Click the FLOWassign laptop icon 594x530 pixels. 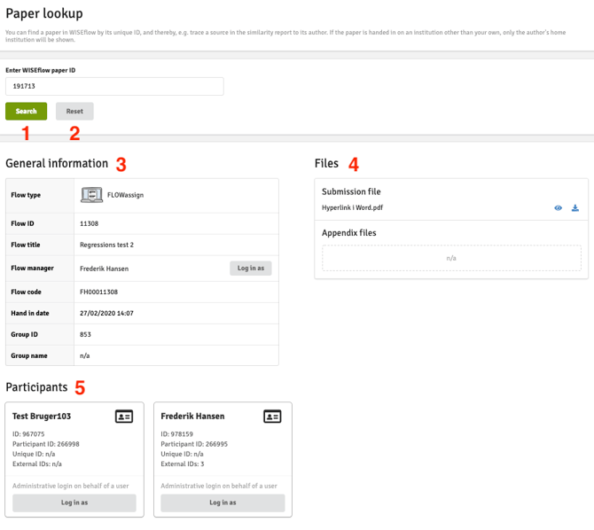pyautogui.click(x=91, y=194)
